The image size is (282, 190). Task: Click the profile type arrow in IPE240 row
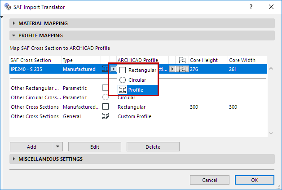(x=113, y=69)
